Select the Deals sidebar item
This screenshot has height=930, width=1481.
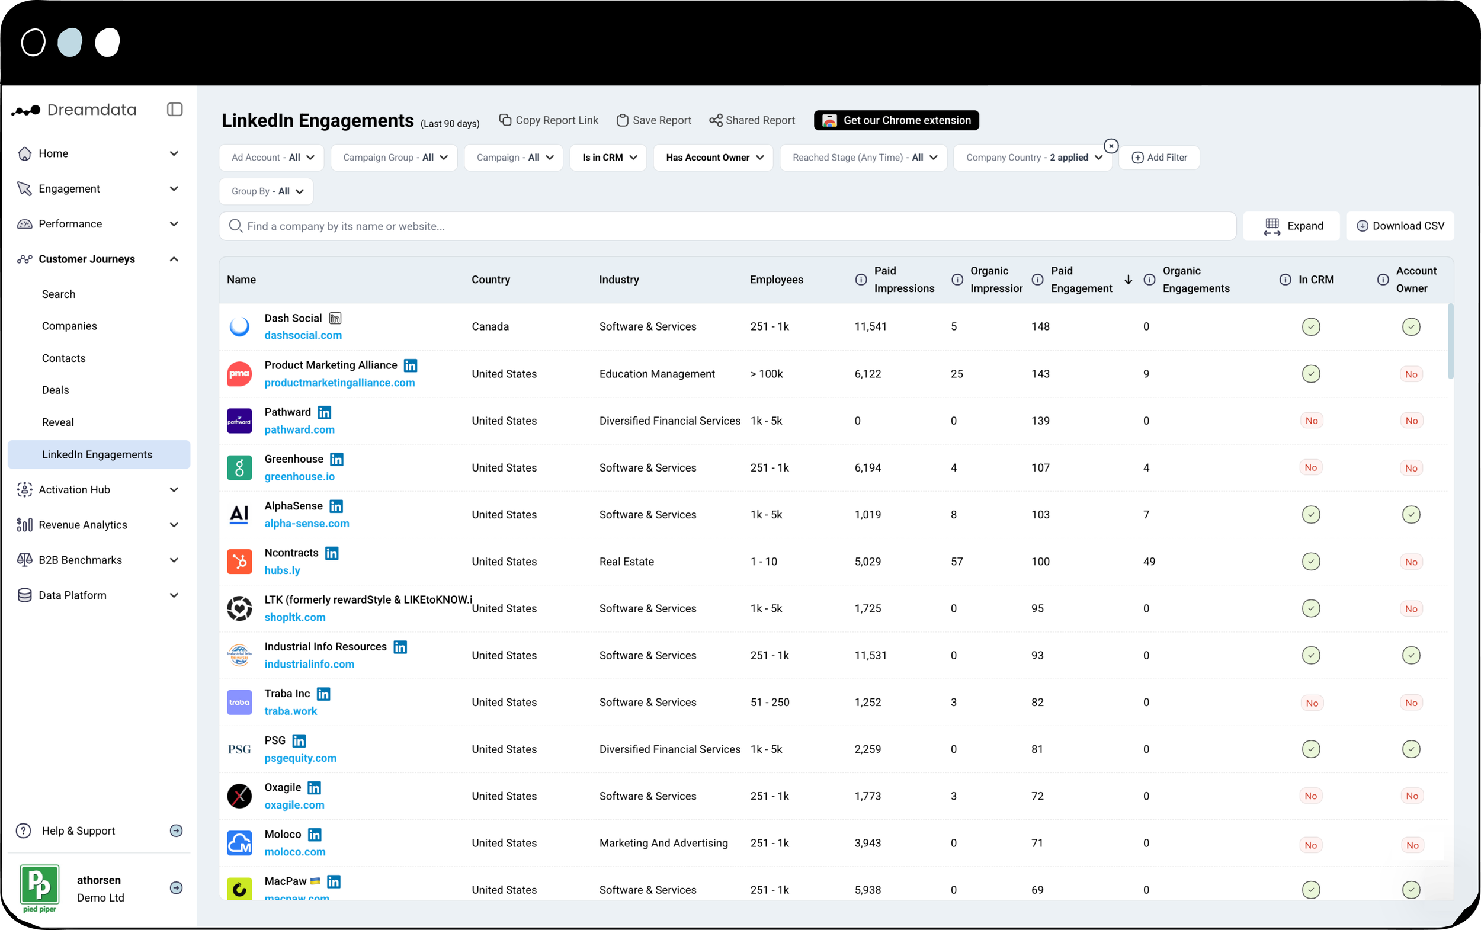tap(55, 390)
